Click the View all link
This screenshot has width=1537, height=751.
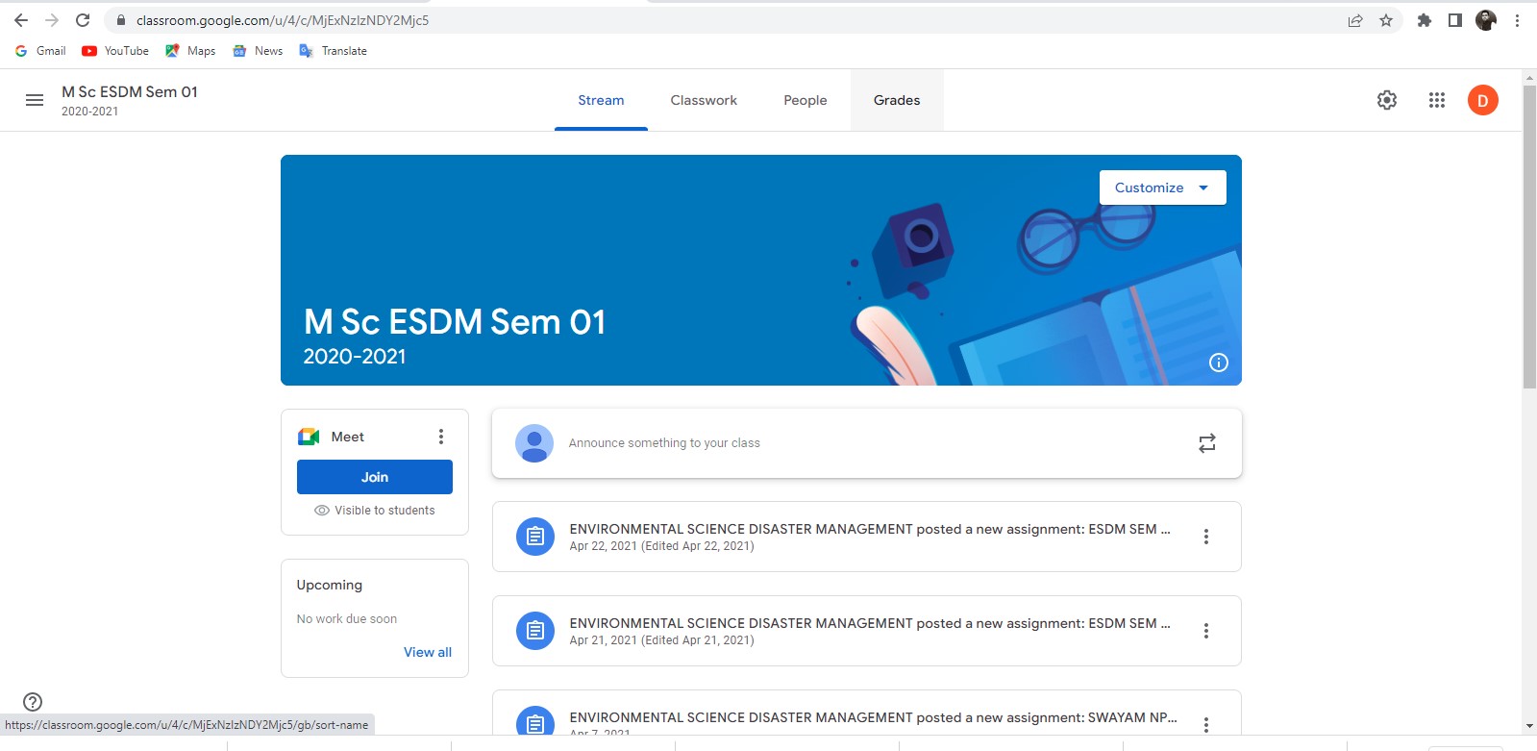pyautogui.click(x=427, y=652)
